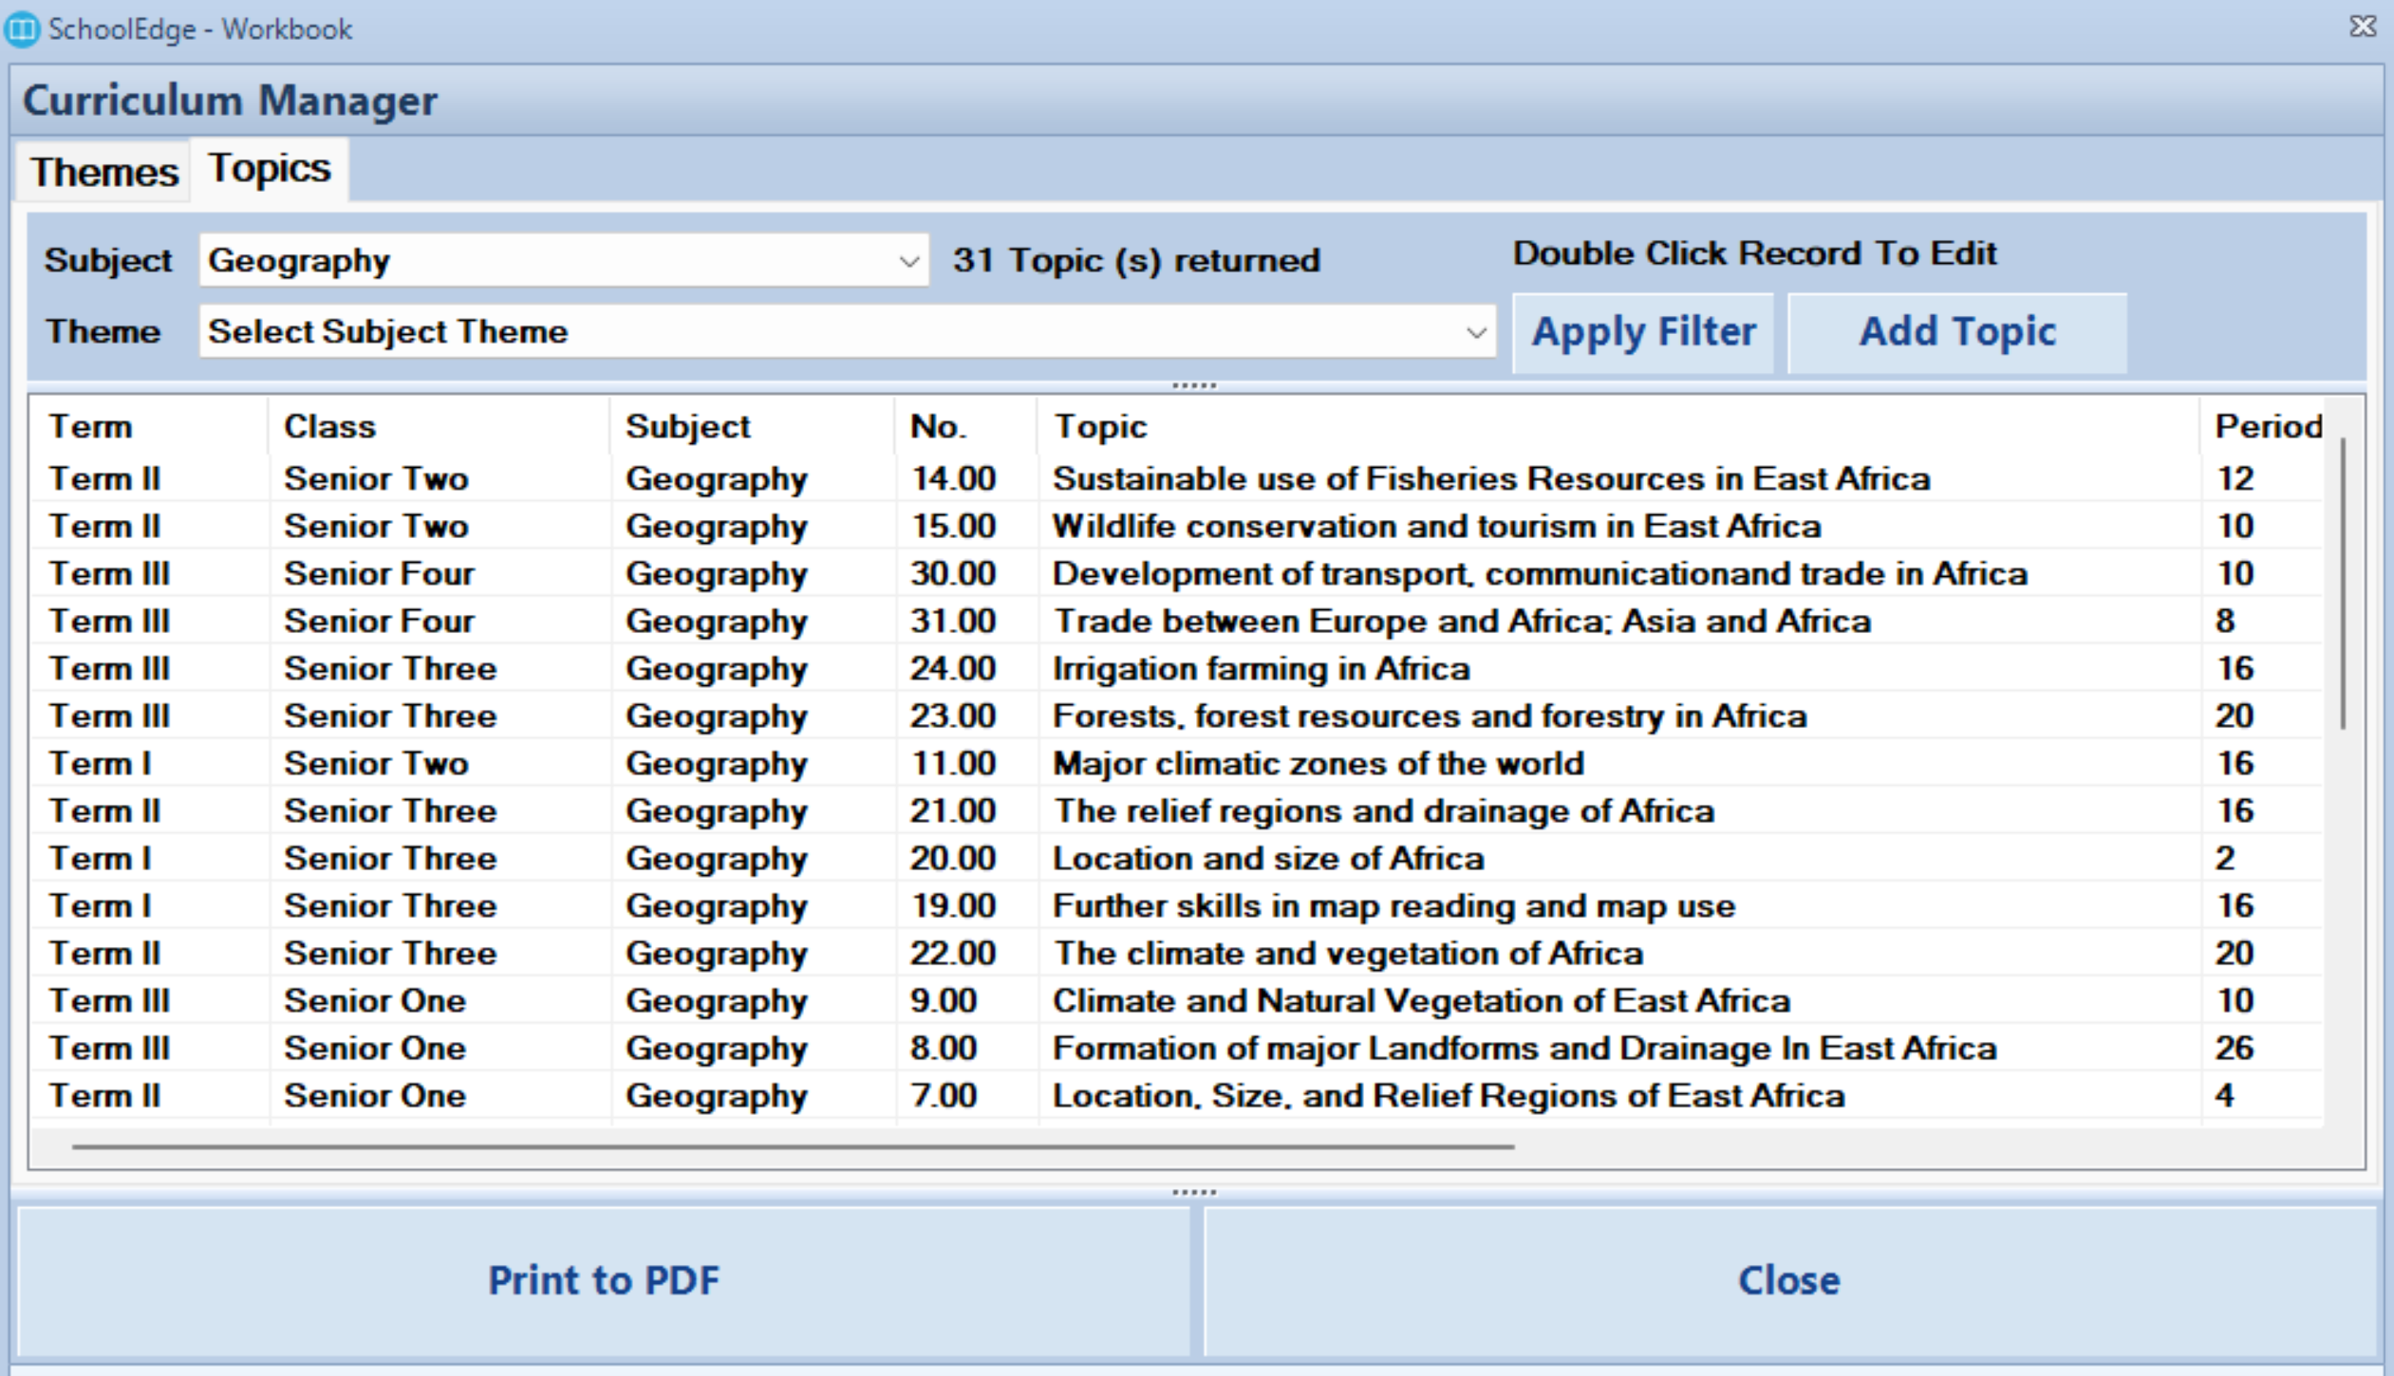Click Print to PDF button
Viewport: 2394px width, 1376px height.
click(604, 1280)
